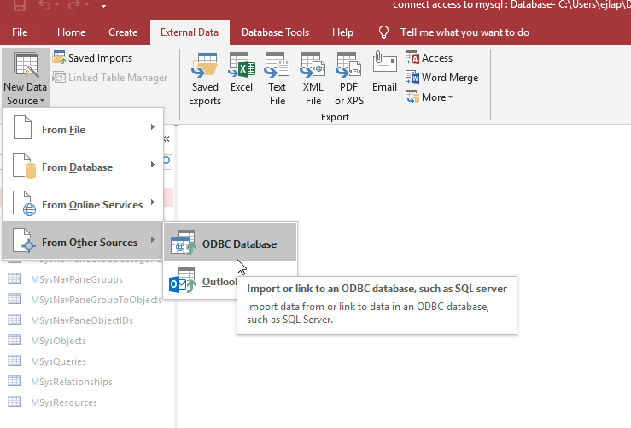Image resolution: width=631 pixels, height=428 pixels.
Task: Expand the More export options
Action: (x=429, y=97)
